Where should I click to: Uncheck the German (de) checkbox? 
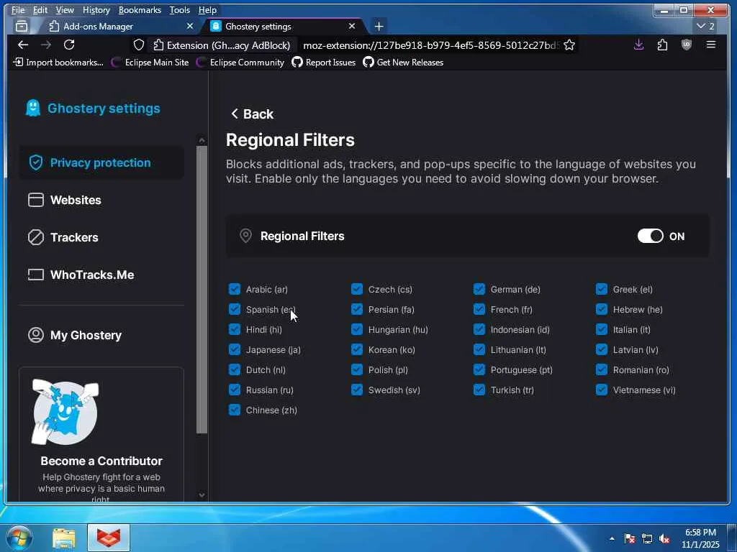(479, 289)
